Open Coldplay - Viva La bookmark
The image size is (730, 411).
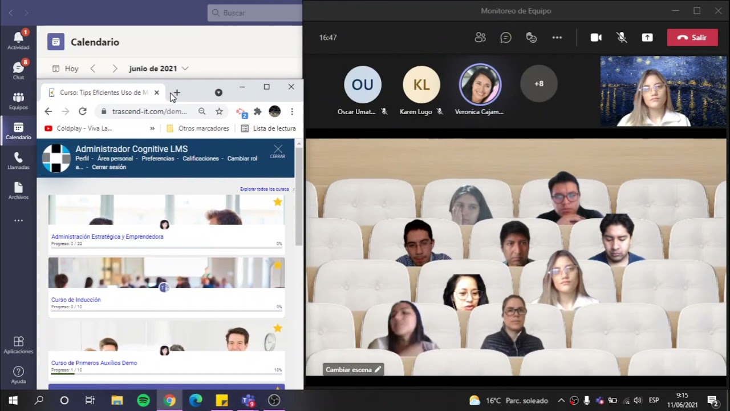(x=78, y=128)
